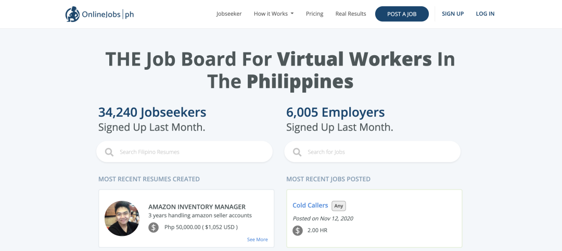
Task: Go to the Pricing page
Action: click(x=314, y=14)
